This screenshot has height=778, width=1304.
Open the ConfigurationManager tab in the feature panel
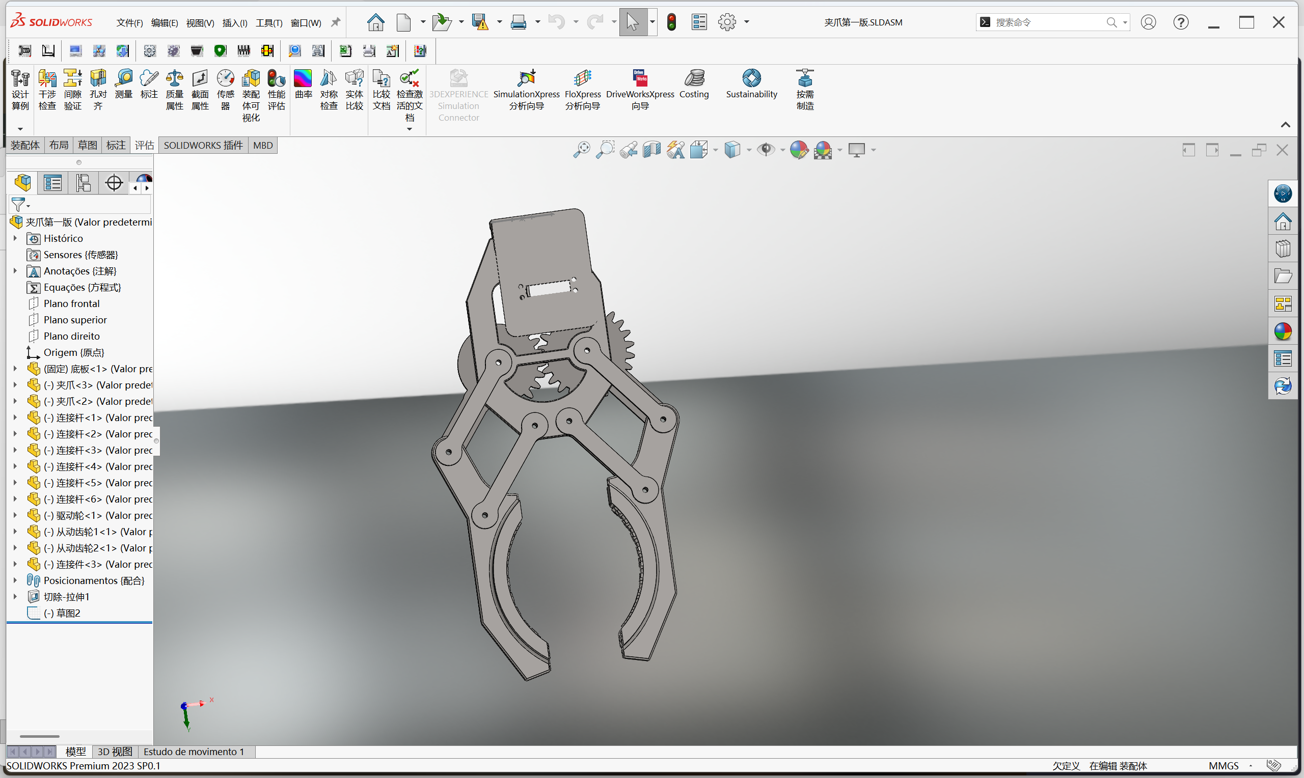pos(84,183)
